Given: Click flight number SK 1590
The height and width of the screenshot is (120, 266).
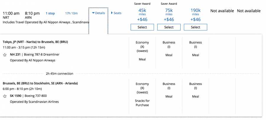Looking at the screenshot, I should [15, 96].
